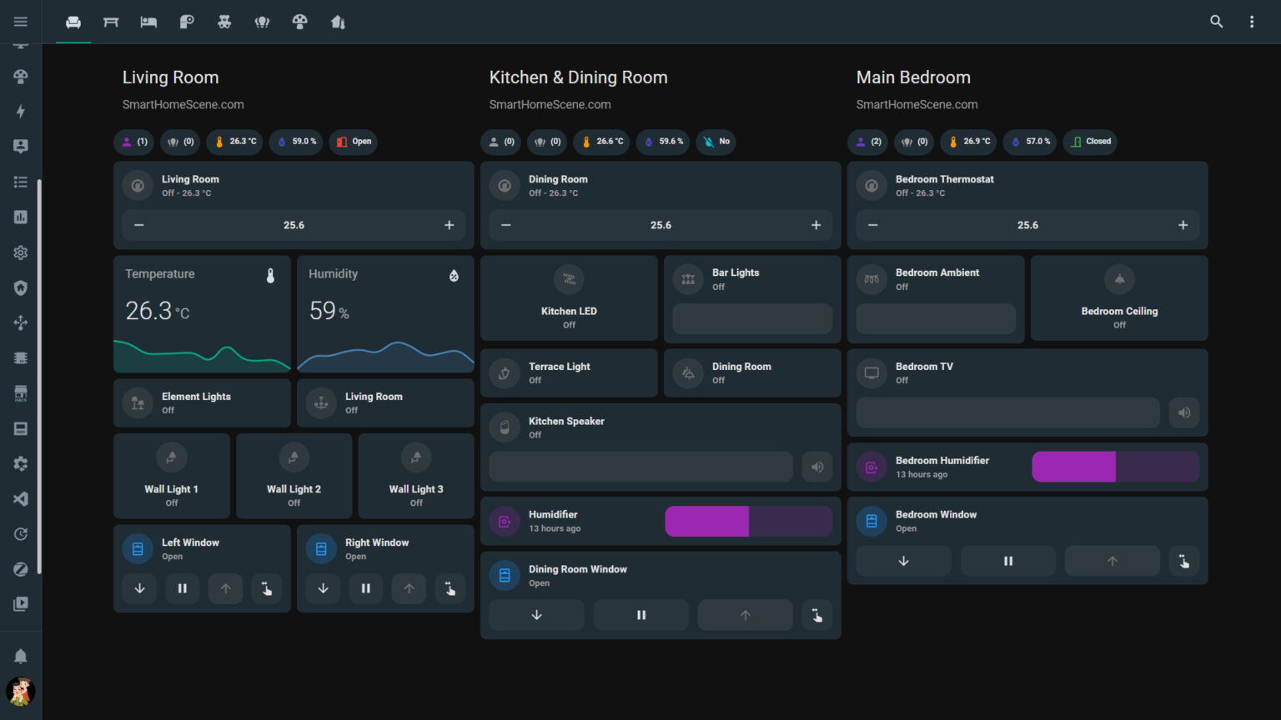Click the Terrace Light bulb icon
The height and width of the screenshot is (720, 1281).
[x=505, y=372]
